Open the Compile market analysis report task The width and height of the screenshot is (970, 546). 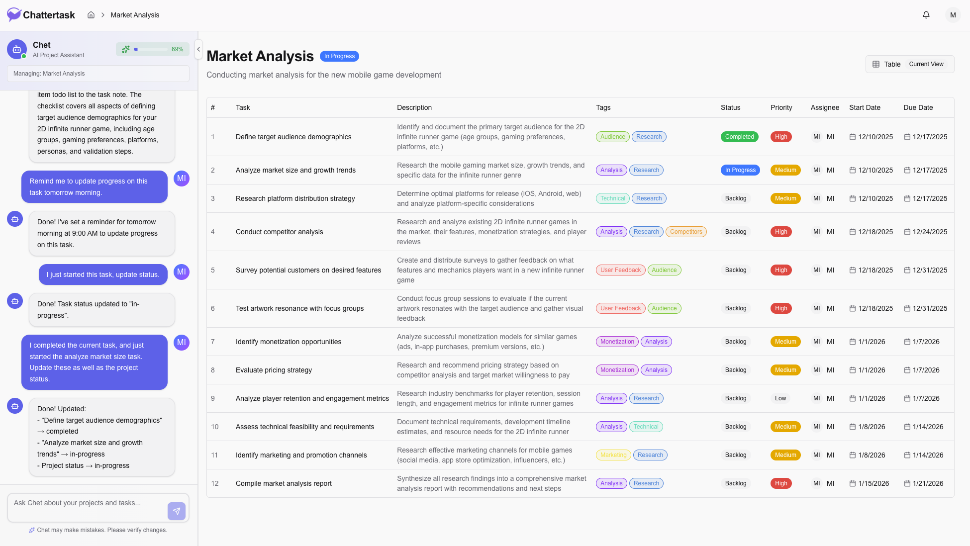coord(284,483)
